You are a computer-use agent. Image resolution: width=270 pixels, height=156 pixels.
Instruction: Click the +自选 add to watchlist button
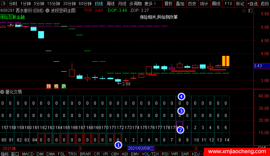252,4
